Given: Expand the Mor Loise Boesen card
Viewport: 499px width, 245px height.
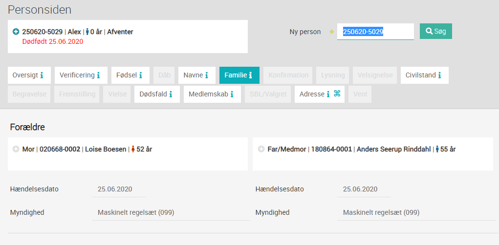Looking at the screenshot, I should click(x=16, y=149).
